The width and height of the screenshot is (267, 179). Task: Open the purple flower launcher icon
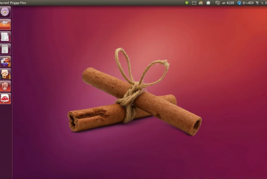point(5,12)
